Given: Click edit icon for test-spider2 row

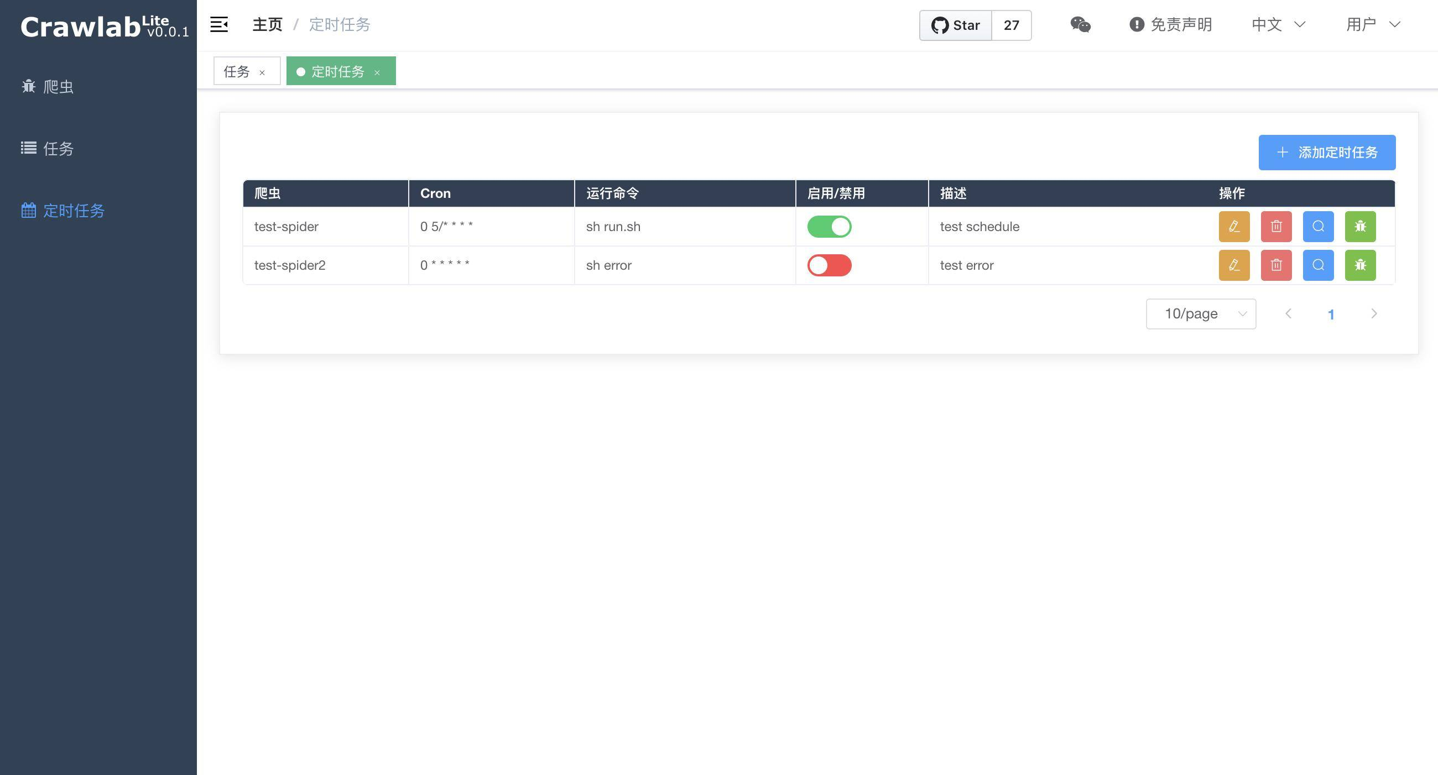Looking at the screenshot, I should (1234, 265).
